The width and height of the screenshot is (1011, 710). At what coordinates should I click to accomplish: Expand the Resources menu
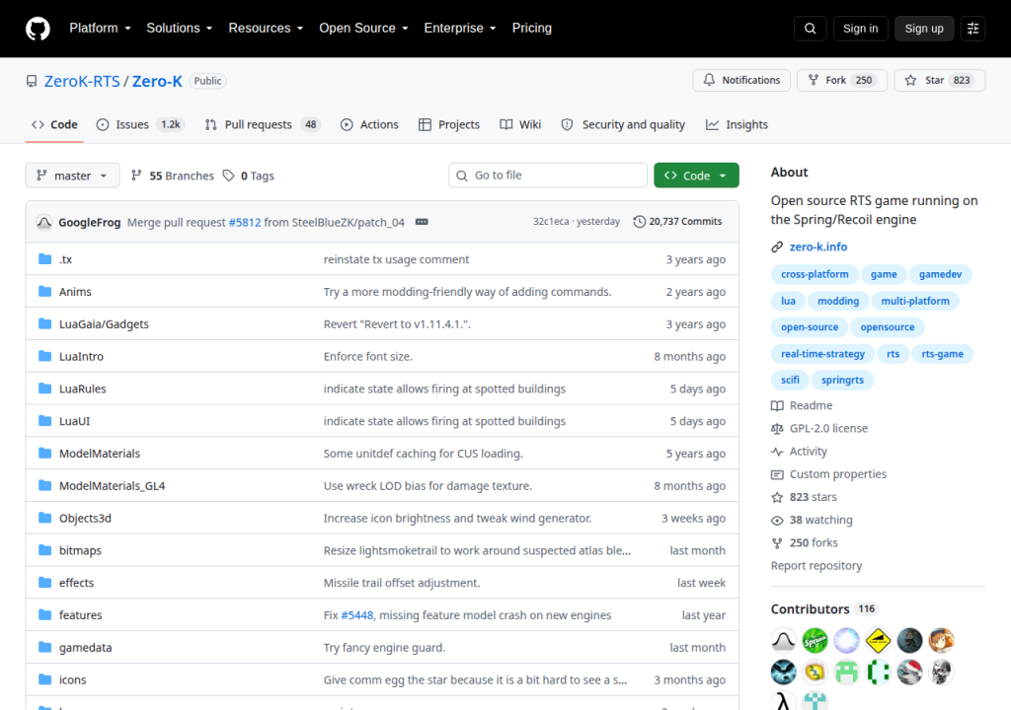tap(266, 29)
